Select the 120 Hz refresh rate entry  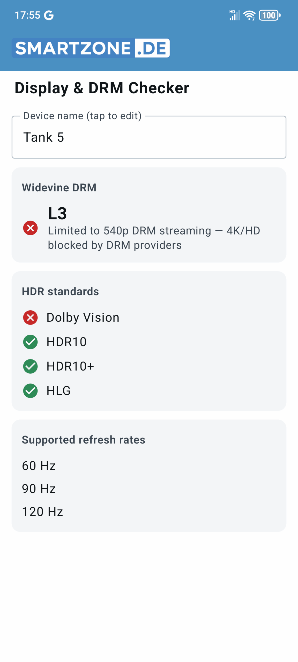pyautogui.click(x=42, y=511)
